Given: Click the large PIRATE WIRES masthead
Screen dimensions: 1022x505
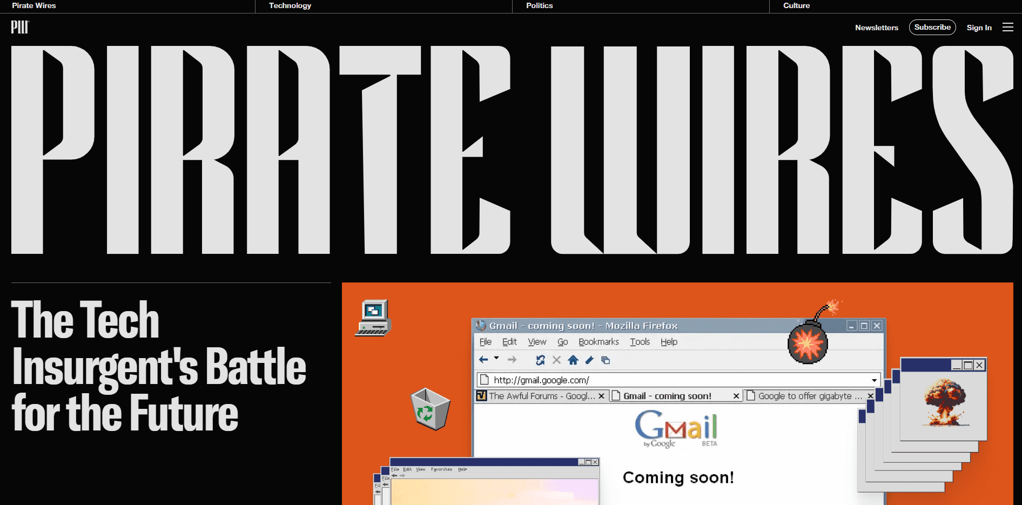Looking at the screenshot, I should click(x=512, y=150).
